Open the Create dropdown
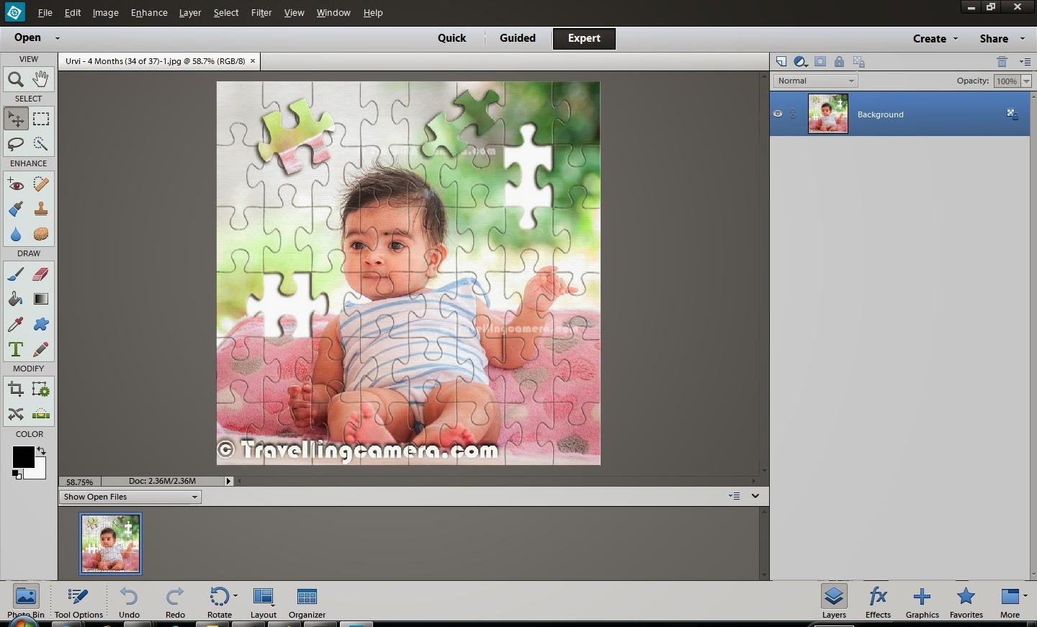The image size is (1037, 627). pyautogui.click(x=935, y=39)
